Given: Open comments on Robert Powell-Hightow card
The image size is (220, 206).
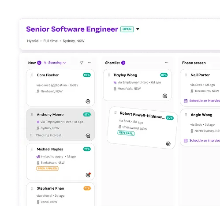Looking at the screenshot, I should point(168,144).
